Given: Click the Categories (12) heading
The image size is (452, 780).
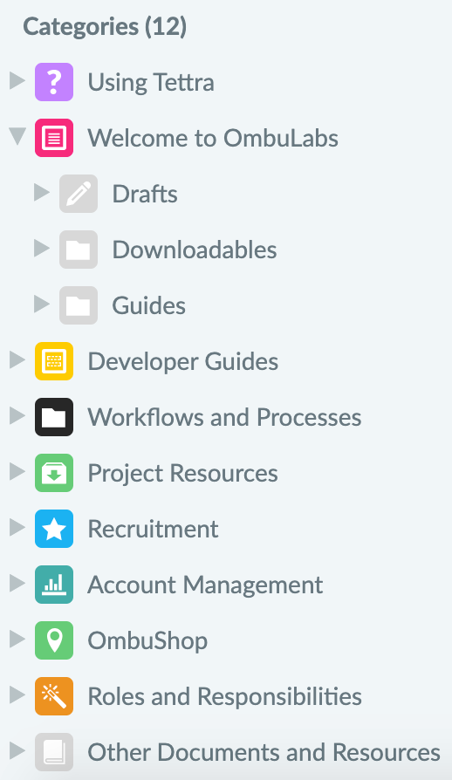Looking at the screenshot, I should click(105, 26).
